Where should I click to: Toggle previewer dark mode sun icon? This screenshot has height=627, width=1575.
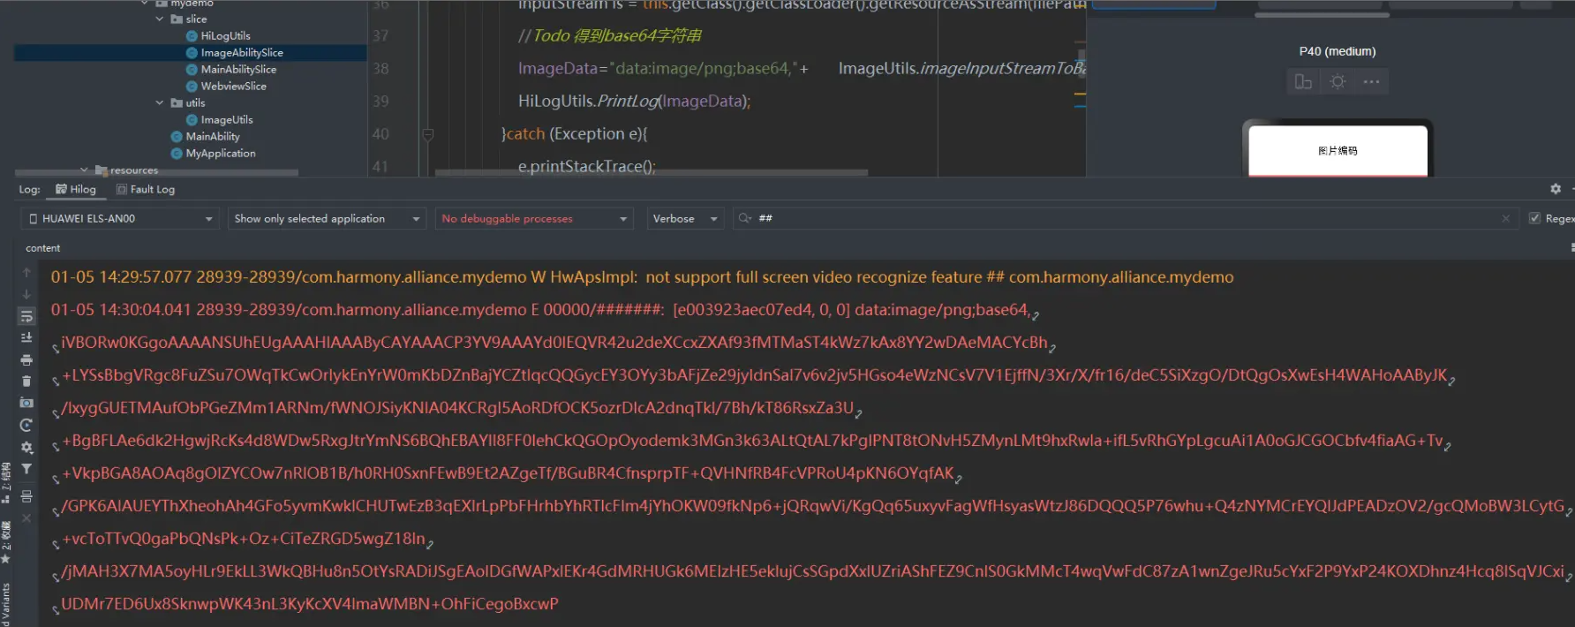[x=1338, y=82]
